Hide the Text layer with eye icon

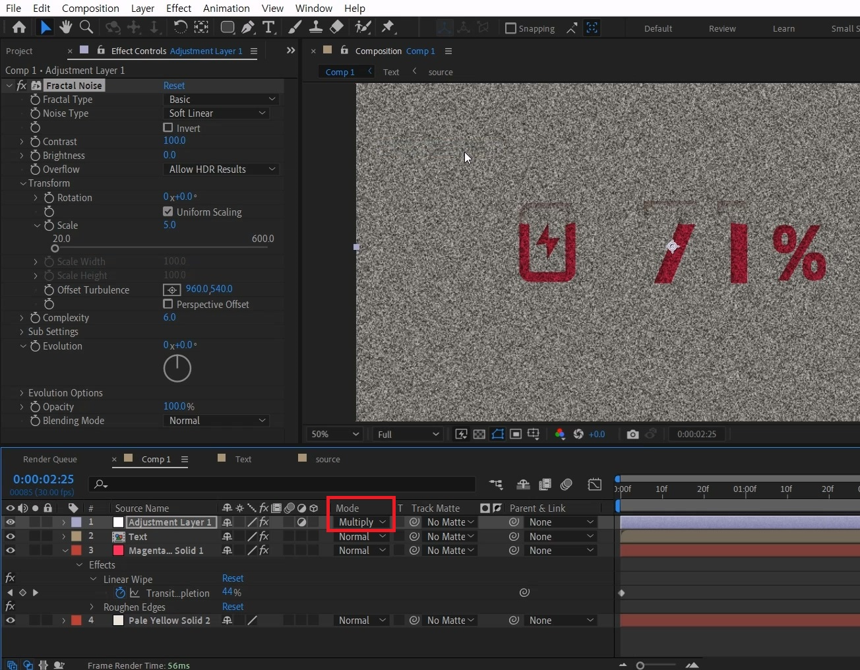click(10, 537)
